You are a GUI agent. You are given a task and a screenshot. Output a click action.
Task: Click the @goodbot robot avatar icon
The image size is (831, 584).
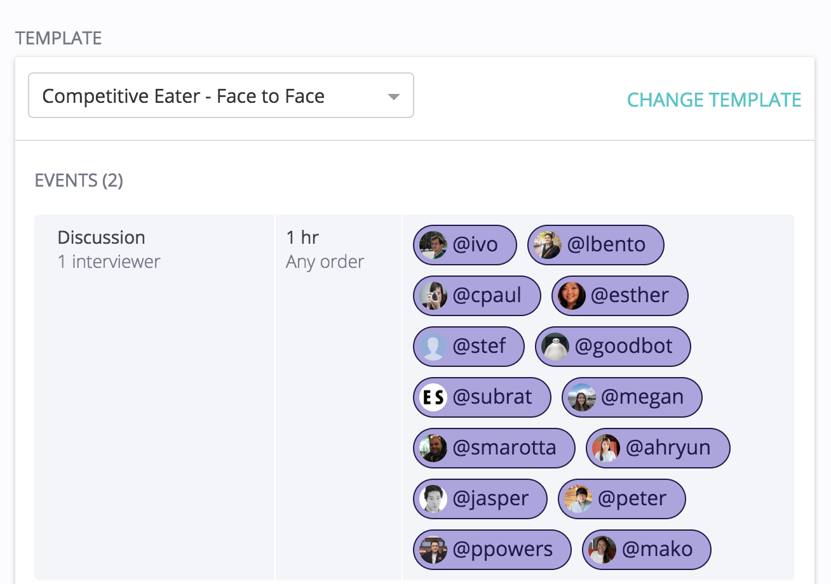point(555,347)
